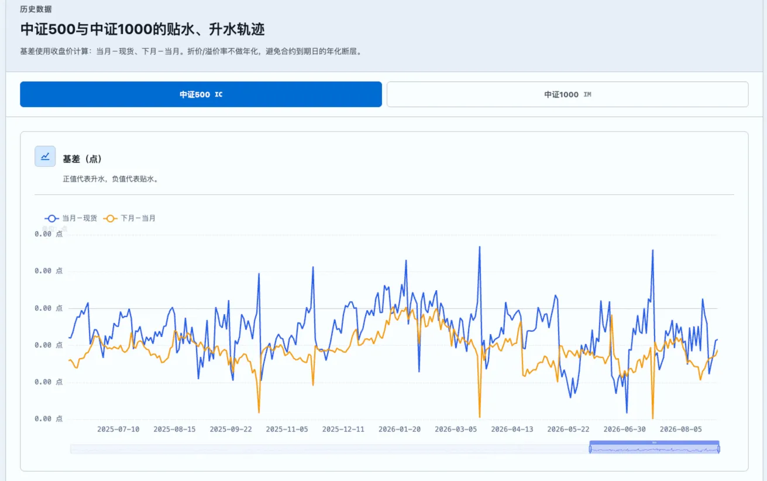767x481 pixels.
Task: Click the 正值代表升水，负值代表贴水 note
Action: [111, 179]
